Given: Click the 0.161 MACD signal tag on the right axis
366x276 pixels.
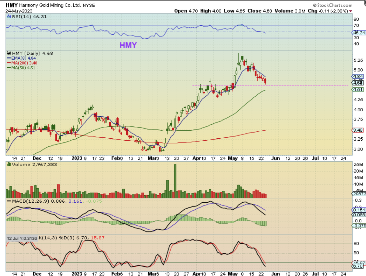Looking at the screenshot, I should point(358,210).
